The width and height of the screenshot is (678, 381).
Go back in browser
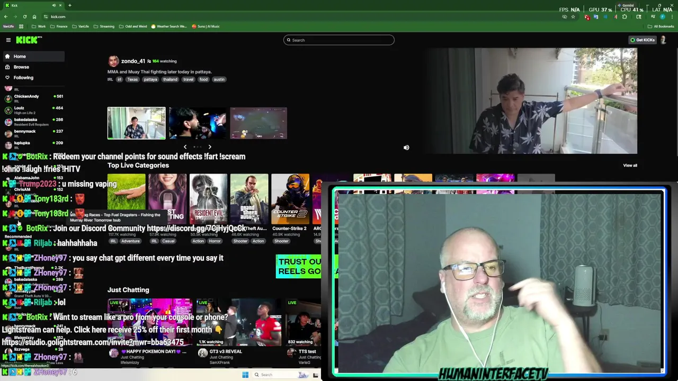6,17
